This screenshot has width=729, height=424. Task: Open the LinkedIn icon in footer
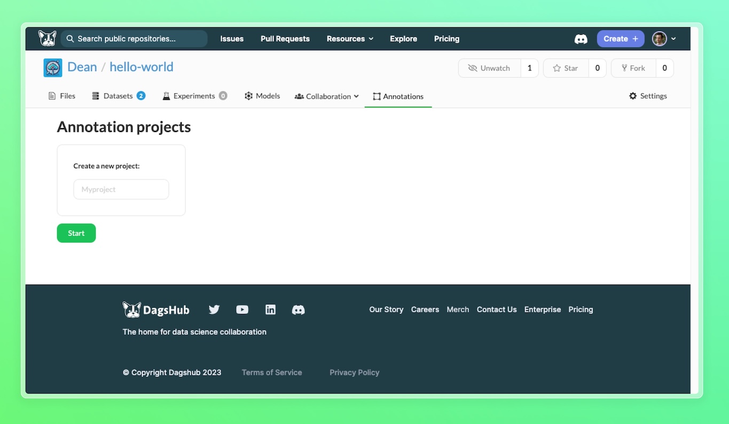pyautogui.click(x=271, y=310)
